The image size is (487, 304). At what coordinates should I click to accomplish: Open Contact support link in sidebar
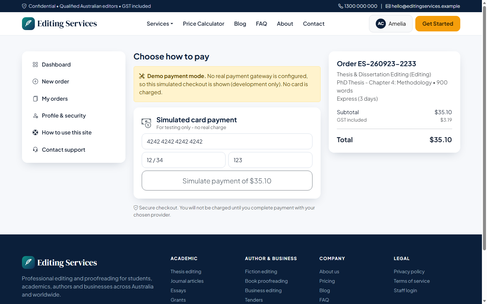tap(74, 150)
